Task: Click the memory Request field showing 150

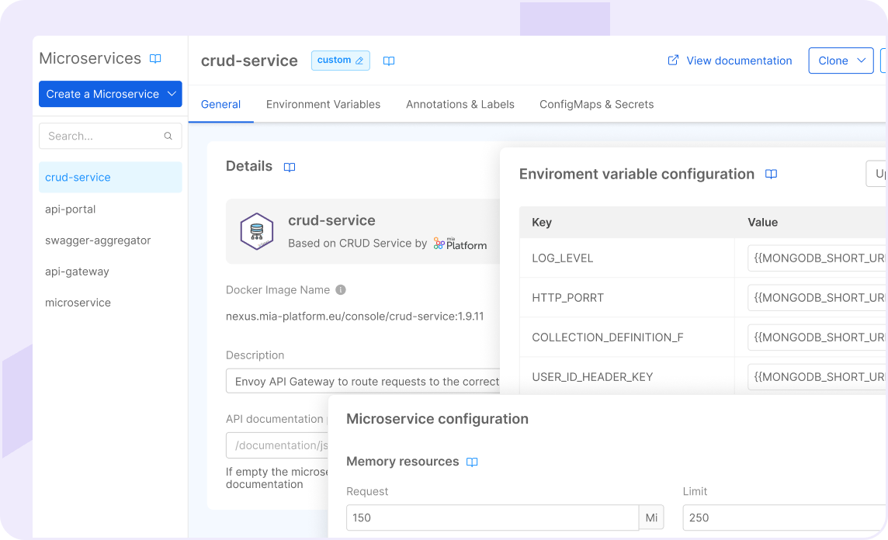Action: [492, 517]
